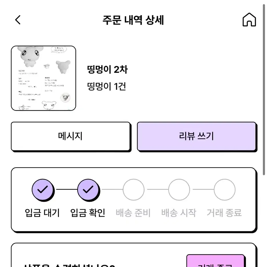Viewport: 267px width, 267px height.
Task: Click the 리뷰 쓰기 button
Action: click(196, 136)
